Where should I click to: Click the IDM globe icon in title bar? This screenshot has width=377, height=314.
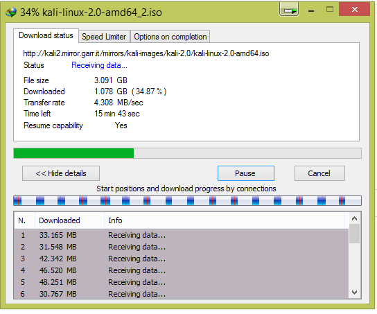[11, 12]
